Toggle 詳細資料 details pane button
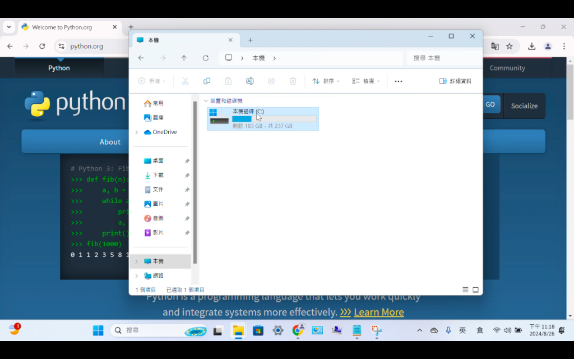Viewport: 574px width, 359px height. point(455,81)
